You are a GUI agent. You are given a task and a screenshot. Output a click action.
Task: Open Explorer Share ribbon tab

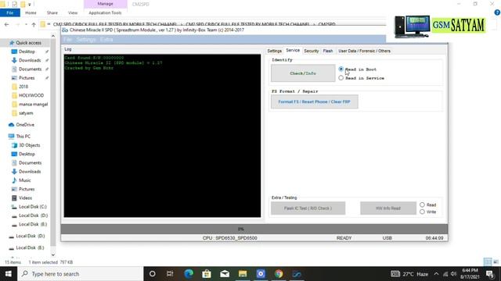click(x=52, y=12)
